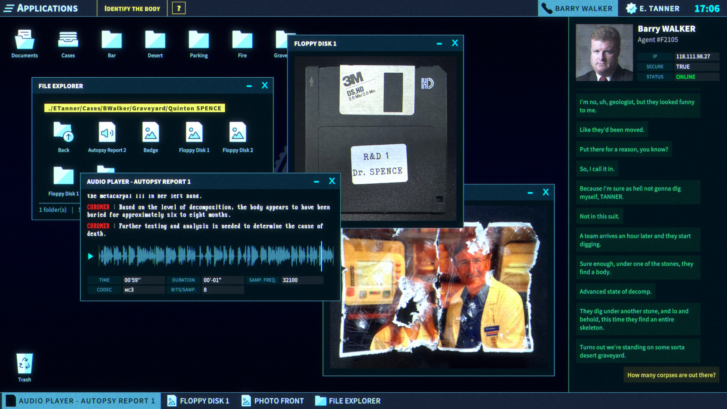Open the Cases desktop folder

67,42
